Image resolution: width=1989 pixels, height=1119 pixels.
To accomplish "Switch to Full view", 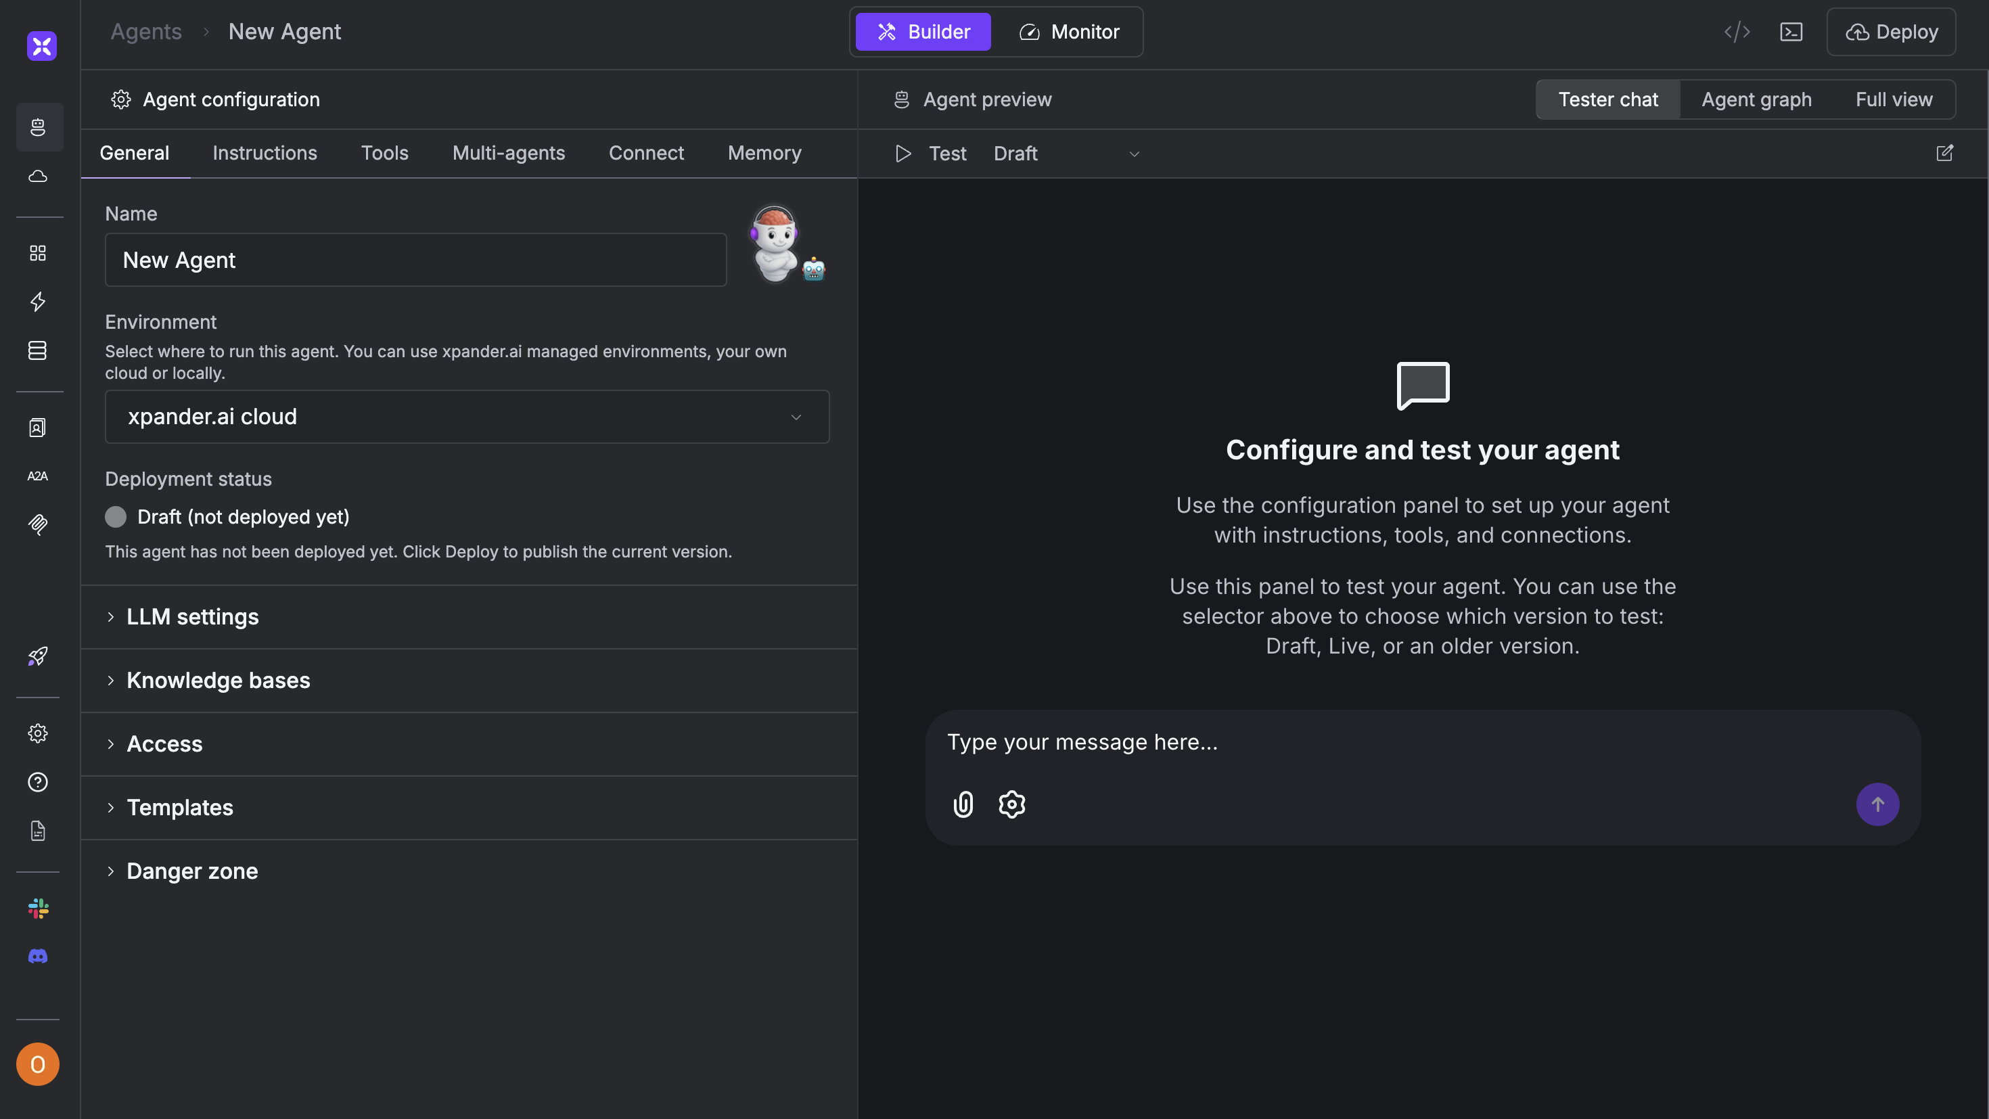I will click(1893, 99).
